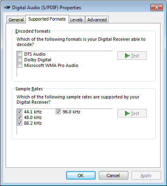Switch to the General tab
167x186 pixels.
(x=16, y=20)
